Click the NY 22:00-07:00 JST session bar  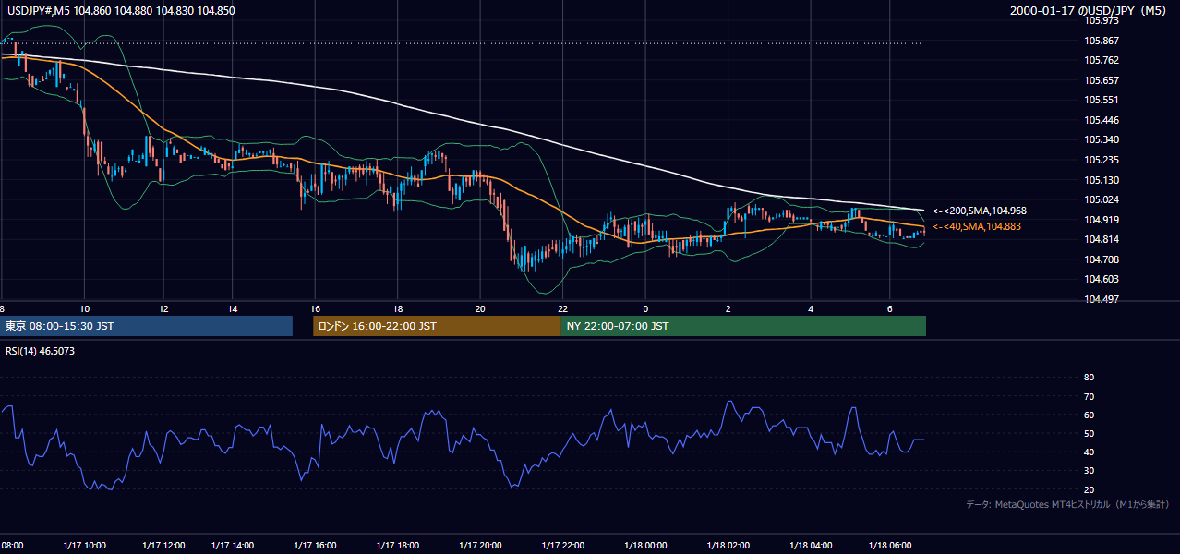click(x=743, y=326)
